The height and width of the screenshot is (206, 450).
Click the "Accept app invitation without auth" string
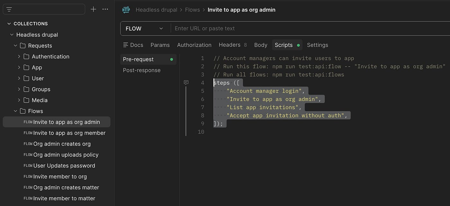tap(285, 115)
